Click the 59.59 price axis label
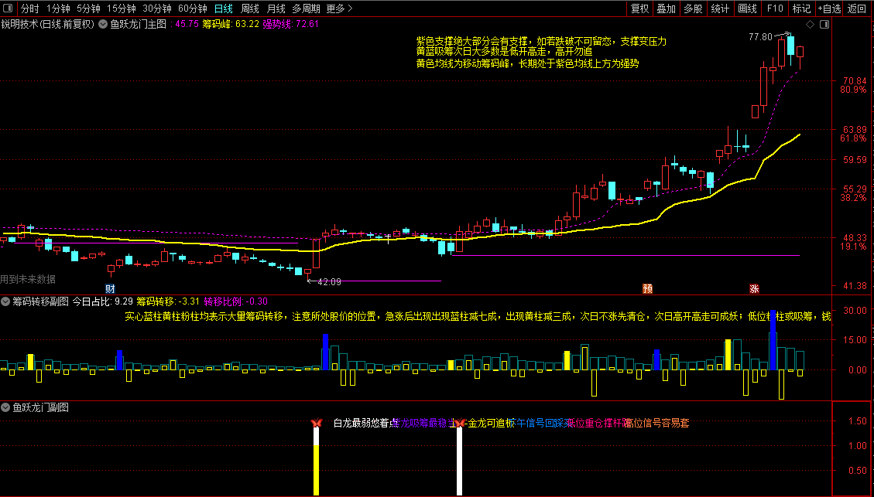 [855, 159]
